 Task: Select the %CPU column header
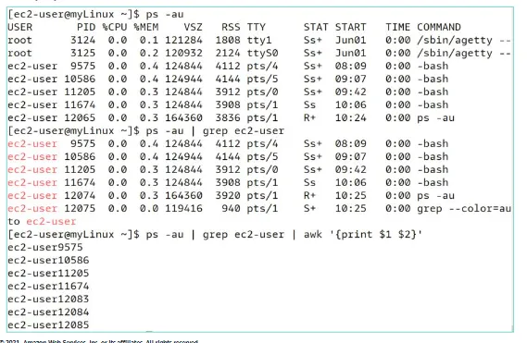115,27
